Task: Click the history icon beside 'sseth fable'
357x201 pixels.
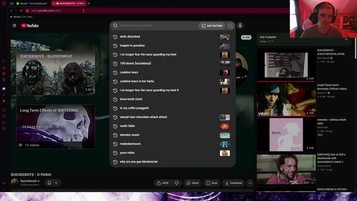Action: (x=115, y=126)
